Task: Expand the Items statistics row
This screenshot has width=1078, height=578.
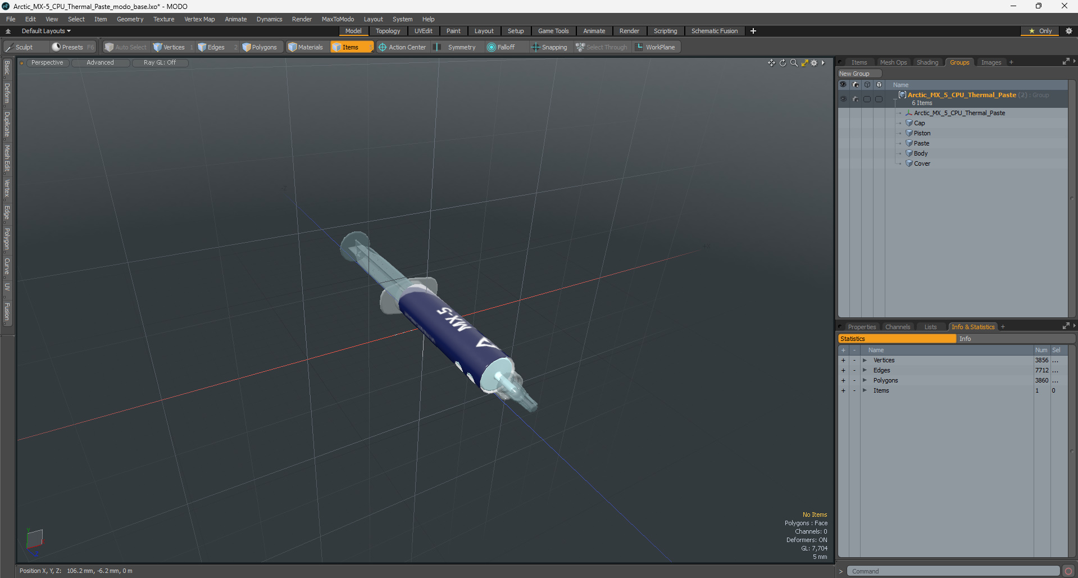Action: (x=865, y=390)
